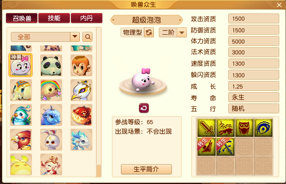Select the monkey pet portrait
Image resolution: width=286 pixels, height=184 pixels.
81,65
